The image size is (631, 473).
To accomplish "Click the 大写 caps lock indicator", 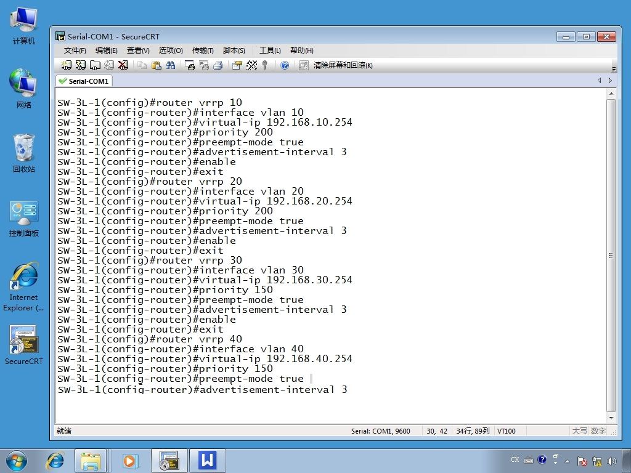I will point(579,431).
